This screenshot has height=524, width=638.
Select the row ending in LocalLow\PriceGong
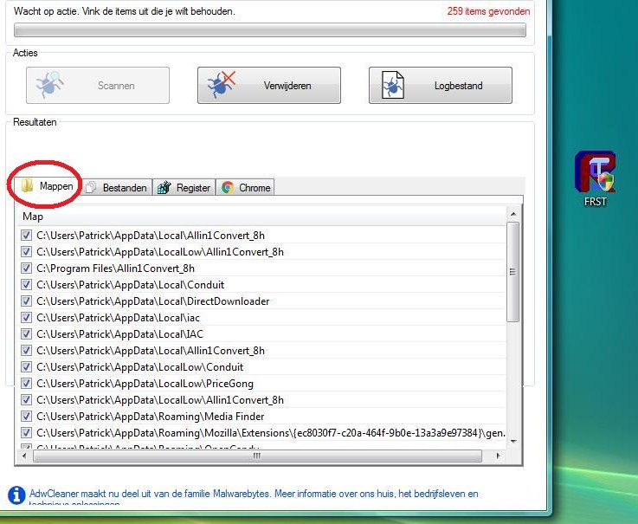point(261,383)
